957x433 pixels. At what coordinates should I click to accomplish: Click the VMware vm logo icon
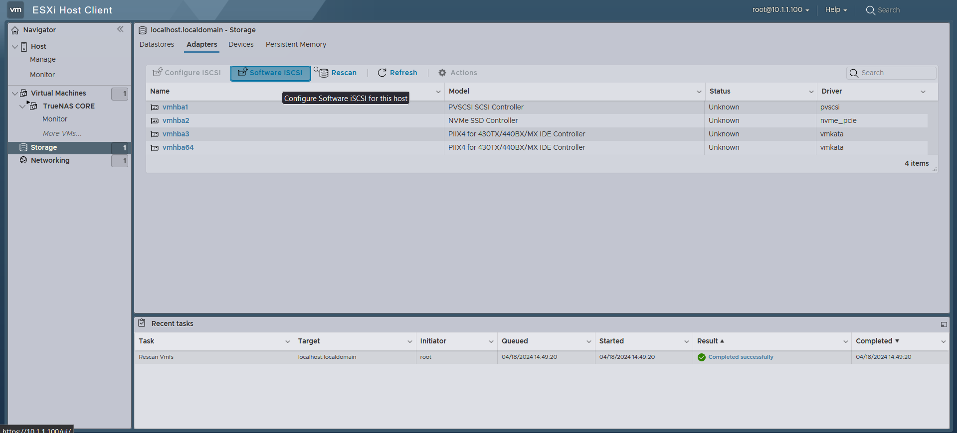click(16, 9)
